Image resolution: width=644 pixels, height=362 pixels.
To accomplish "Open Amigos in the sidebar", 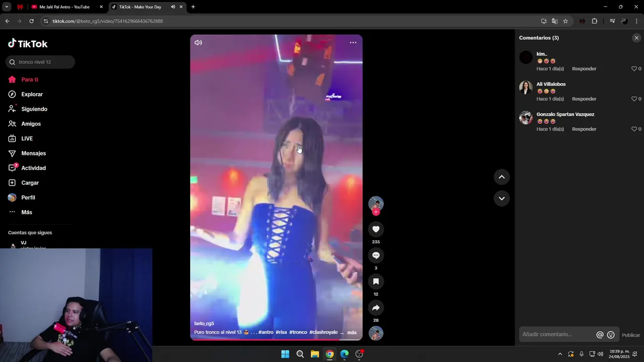I will pyautogui.click(x=24, y=124).
